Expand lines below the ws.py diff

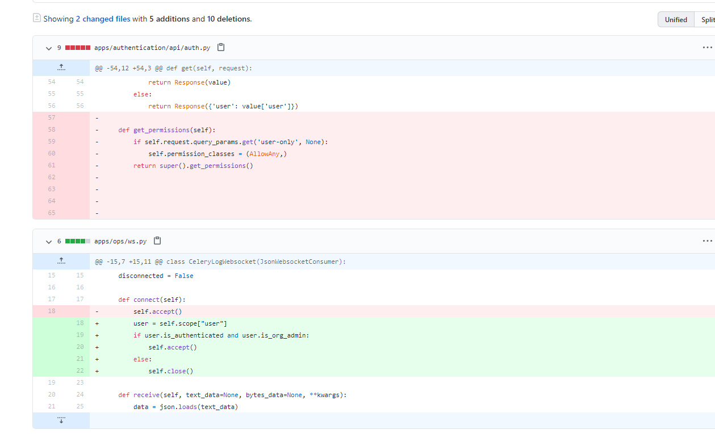point(61,420)
